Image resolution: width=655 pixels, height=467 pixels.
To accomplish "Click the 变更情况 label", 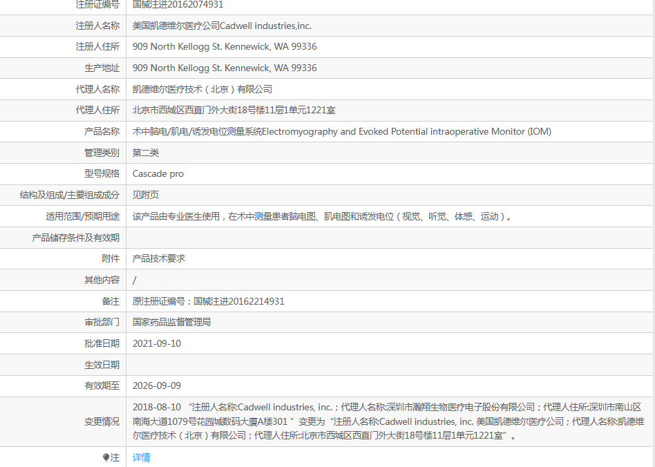I will point(102,422).
